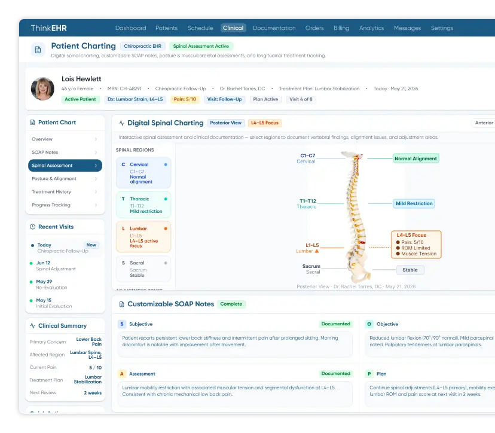Click the Cervical blue status dot
The height and width of the screenshot is (433, 495).
(x=166, y=164)
